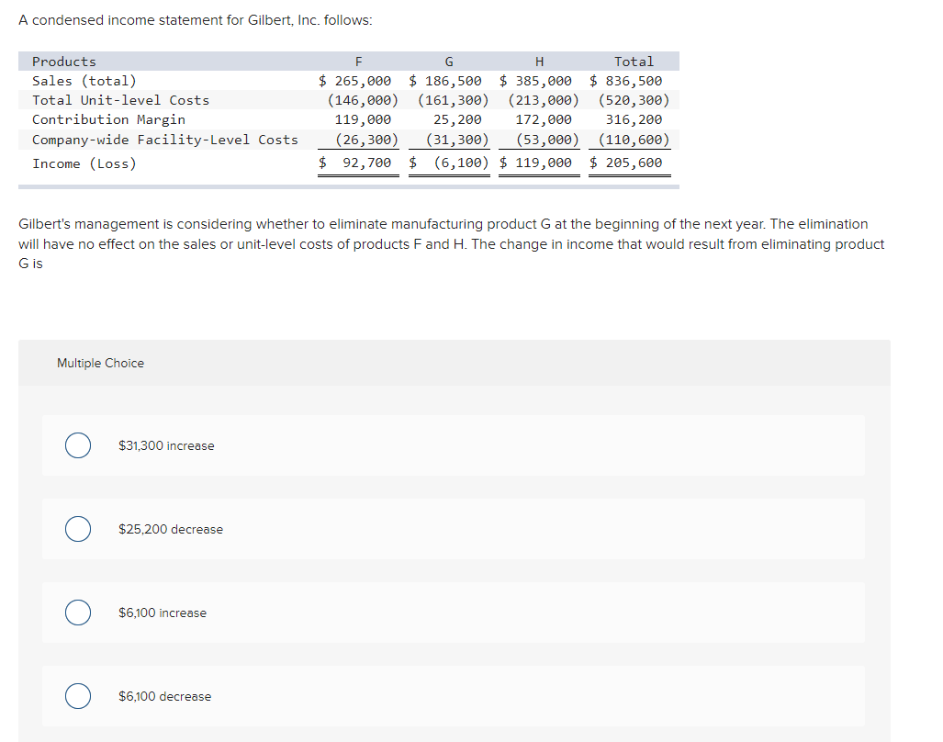Click the $ 836,500 total sales value

pyautogui.click(x=625, y=81)
